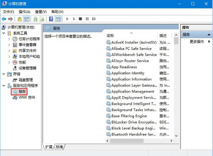Open the 文件(F) menu

[9, 12]
